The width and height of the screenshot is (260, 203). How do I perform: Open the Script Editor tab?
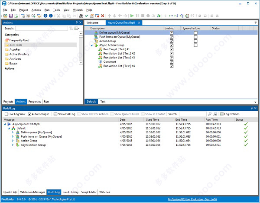[89, 192]
